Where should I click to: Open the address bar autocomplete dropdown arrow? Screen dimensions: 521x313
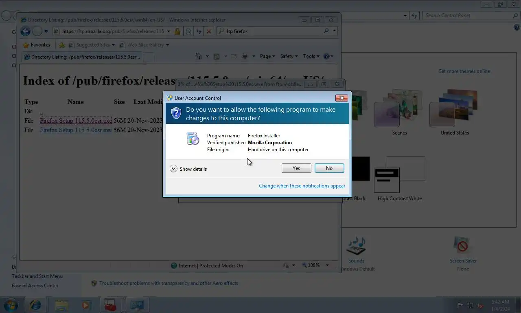click(x=169, y=31)
